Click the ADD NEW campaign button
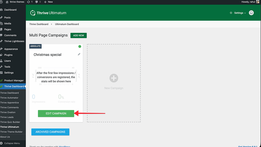 click(79, 35)
